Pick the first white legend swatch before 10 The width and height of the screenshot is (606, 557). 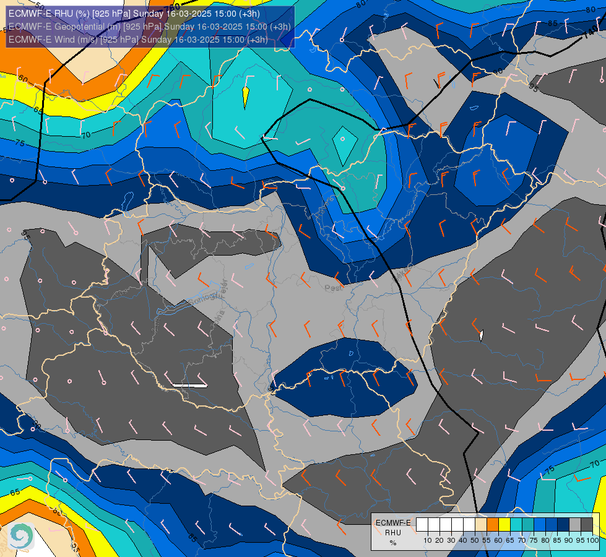click(x=422, y=525)
